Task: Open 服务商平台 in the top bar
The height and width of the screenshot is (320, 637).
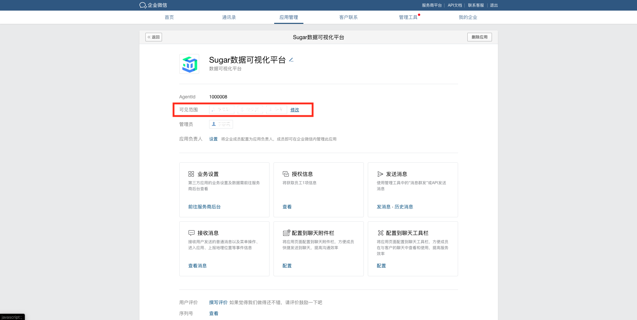Action: click(x=432, y=5)
